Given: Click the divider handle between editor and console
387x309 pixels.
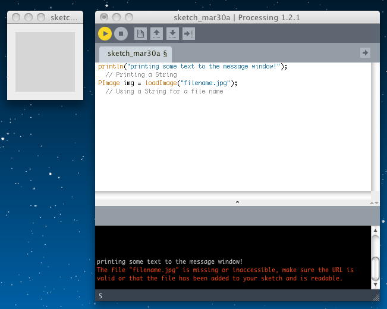Looking at the screenshot, I should coord(237,202).
